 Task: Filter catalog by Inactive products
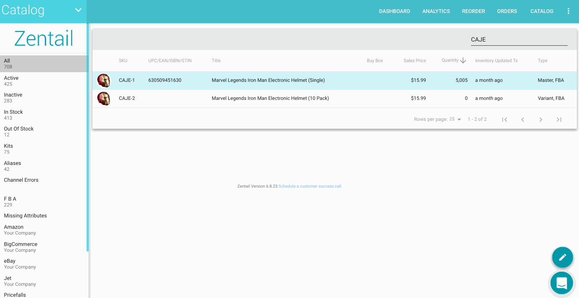[43, 98]
